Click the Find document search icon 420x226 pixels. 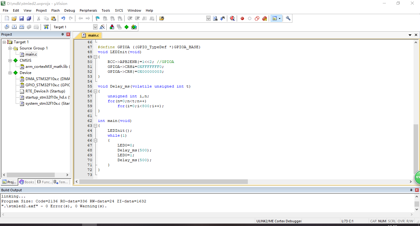tap(215, 18)
